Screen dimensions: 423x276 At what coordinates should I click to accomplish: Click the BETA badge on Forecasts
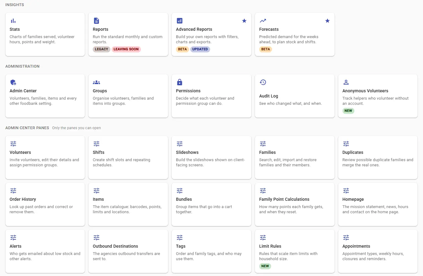pyautogui.click(x=266, y=49)
